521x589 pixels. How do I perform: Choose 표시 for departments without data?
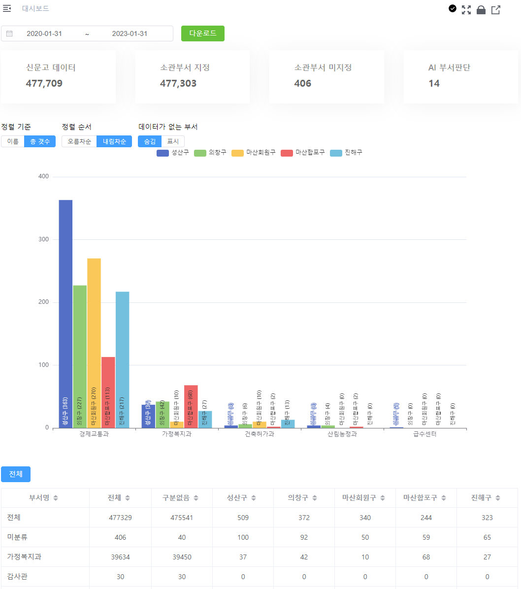click(173, 141)
